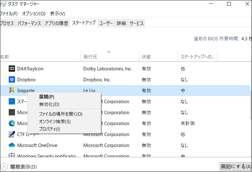
Task: Click the Microsoft Edge icon
Action: click(x=12, y=124)
